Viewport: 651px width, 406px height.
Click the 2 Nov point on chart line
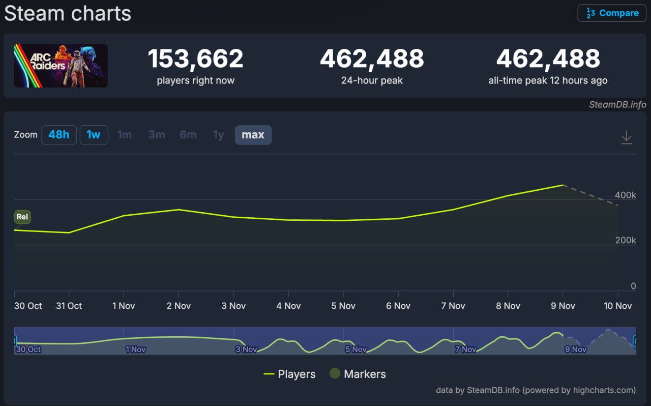pyautogui.click(x=179, y=210)
